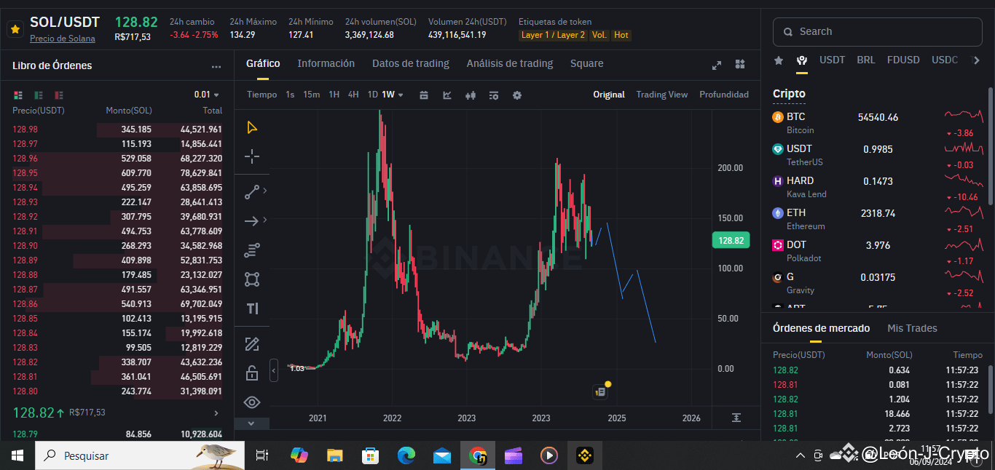Open chart settings gear

(517, 95)
